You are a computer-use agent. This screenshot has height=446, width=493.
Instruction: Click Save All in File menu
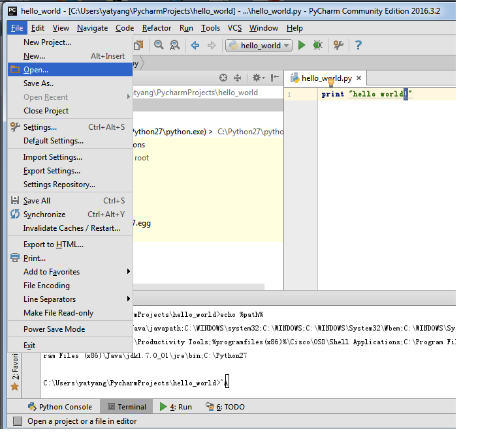point(70,201)
